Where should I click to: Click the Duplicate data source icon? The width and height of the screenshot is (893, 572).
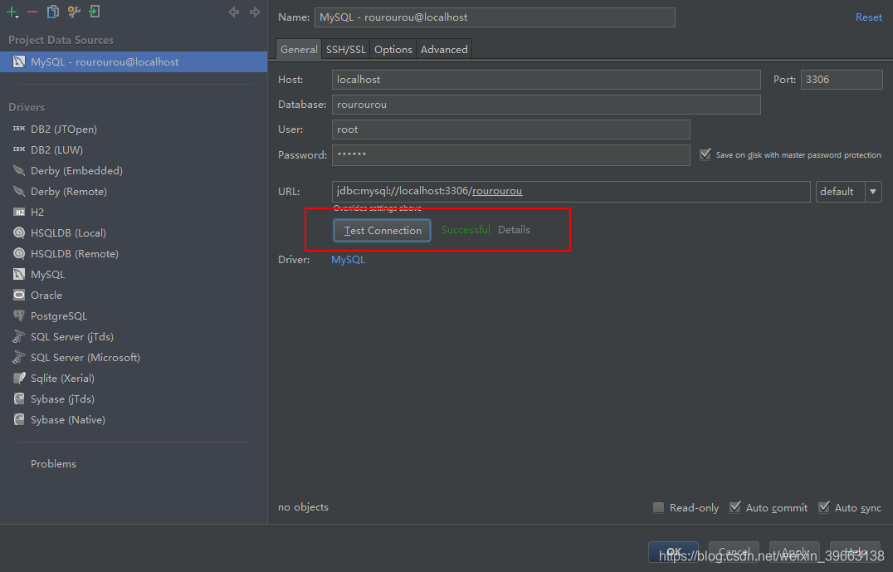(x=53, y=12)
